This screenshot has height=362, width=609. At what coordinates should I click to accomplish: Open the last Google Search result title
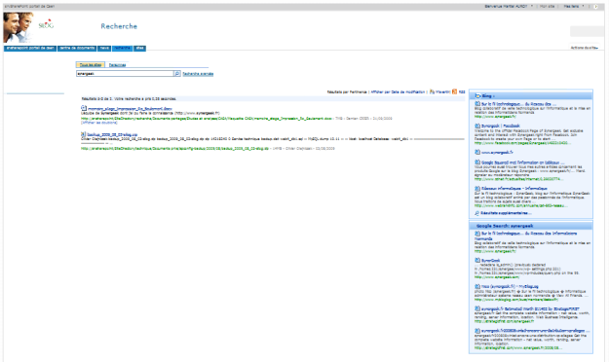pyautogui.click(x=535, y=331)
